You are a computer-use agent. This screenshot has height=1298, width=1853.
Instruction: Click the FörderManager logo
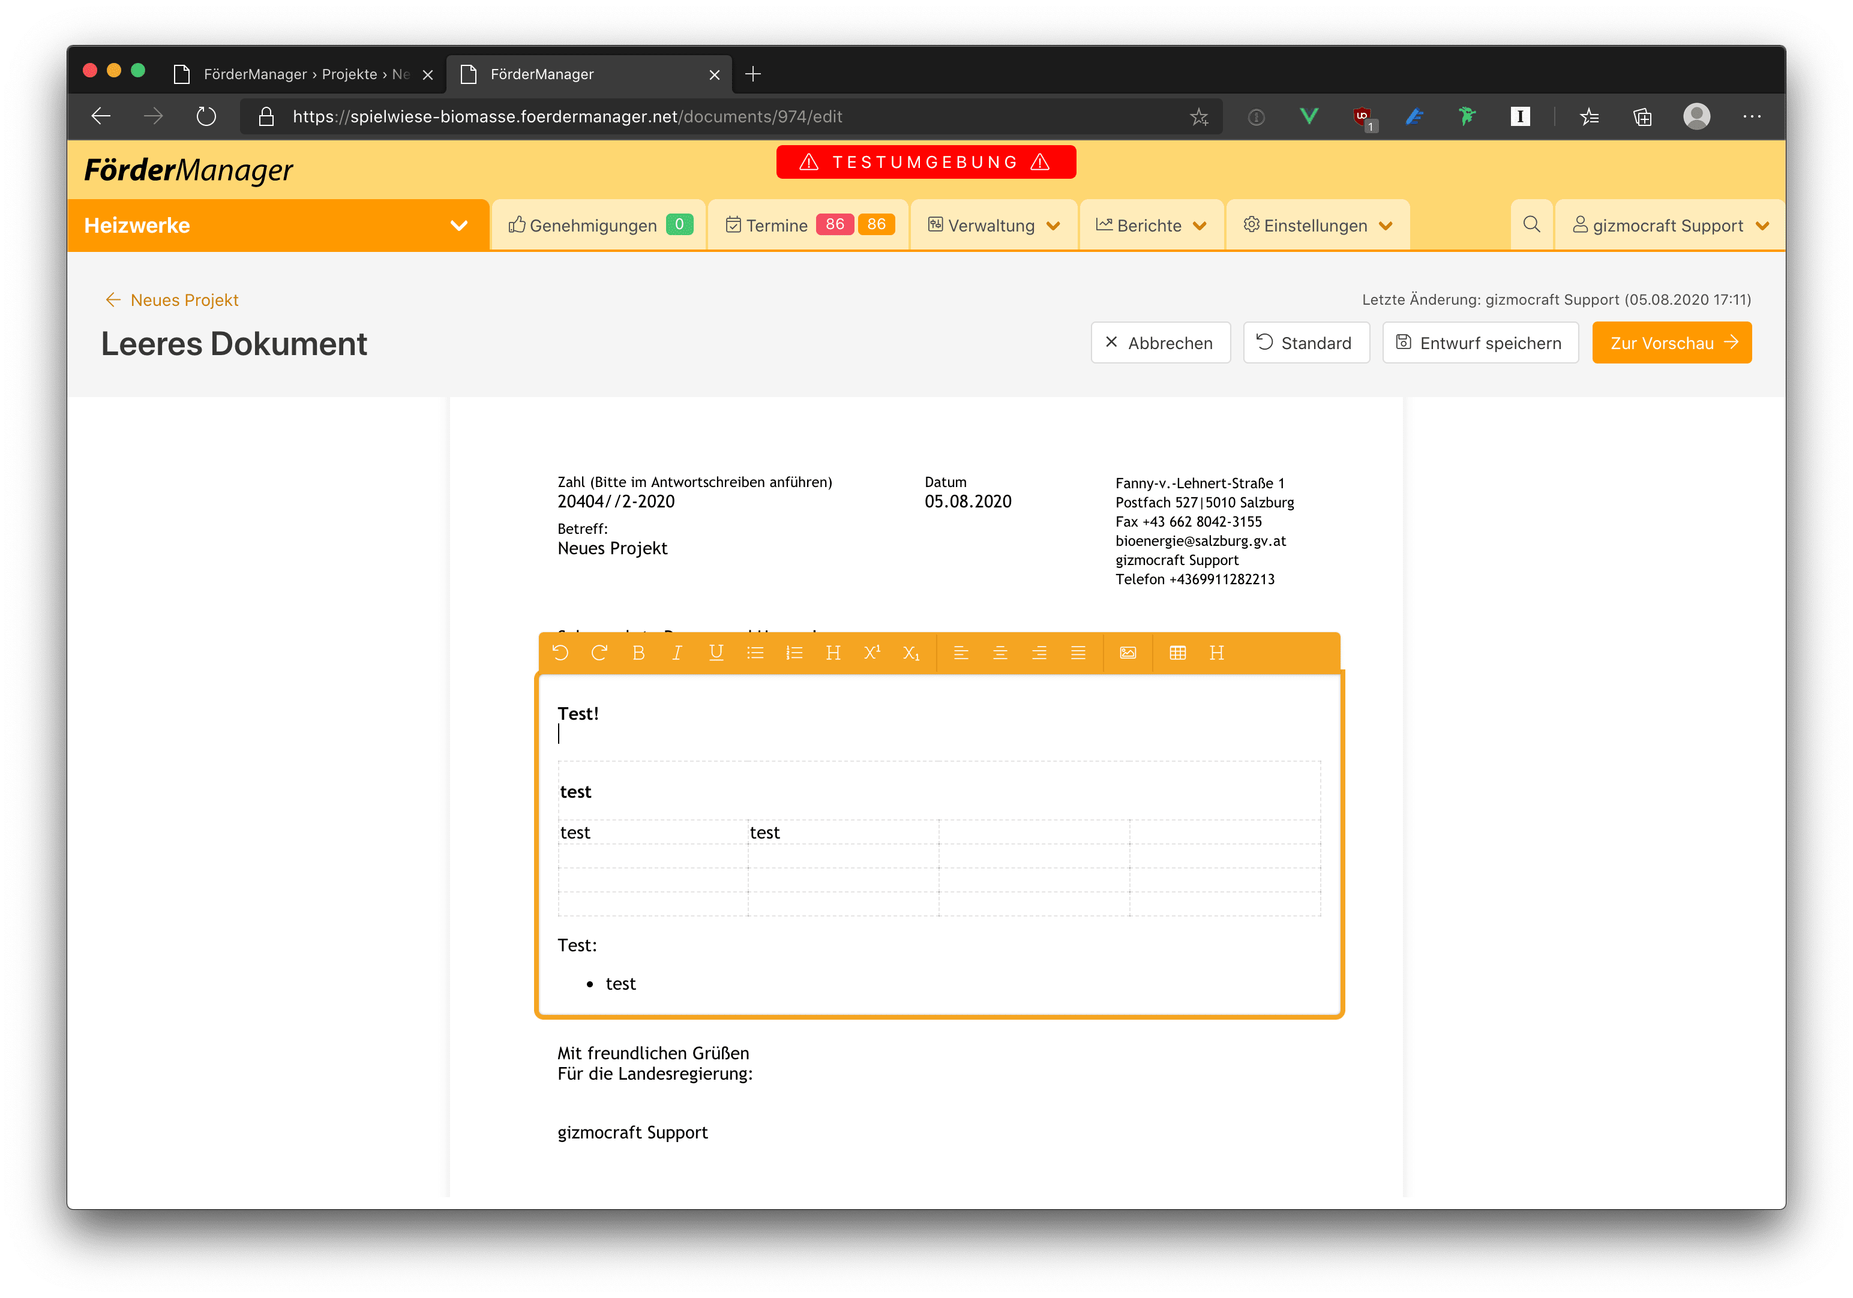point(189,170)
